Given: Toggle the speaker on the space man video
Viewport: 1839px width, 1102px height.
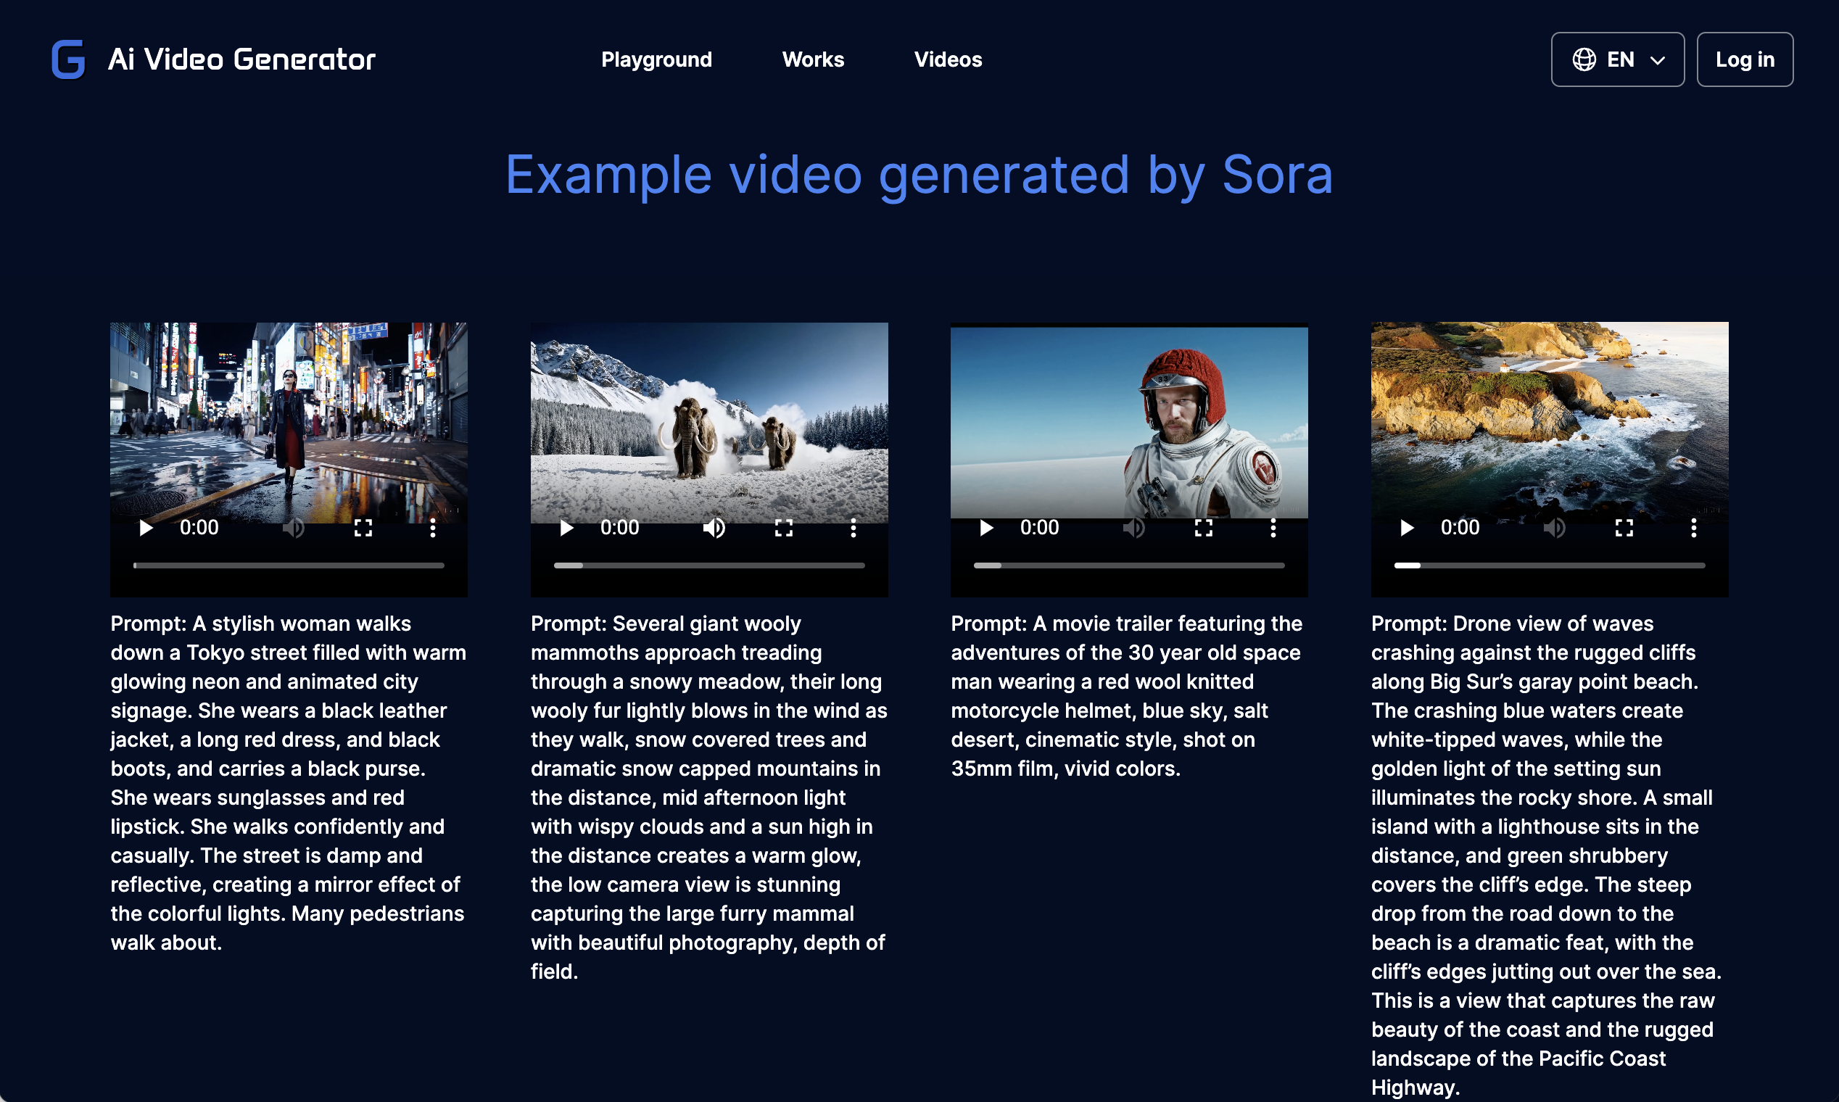Looking at the screenshot, I should point(1133,528).
